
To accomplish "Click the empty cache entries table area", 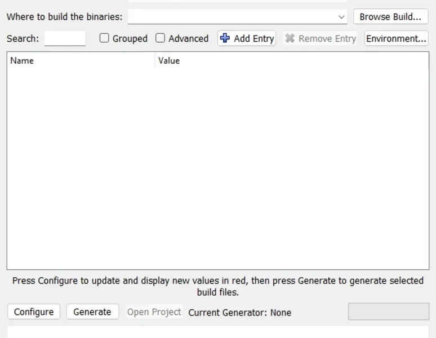I will 217,169.
